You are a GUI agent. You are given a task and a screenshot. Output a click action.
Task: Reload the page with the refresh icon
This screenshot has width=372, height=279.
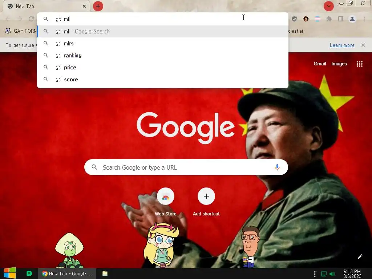31,19
